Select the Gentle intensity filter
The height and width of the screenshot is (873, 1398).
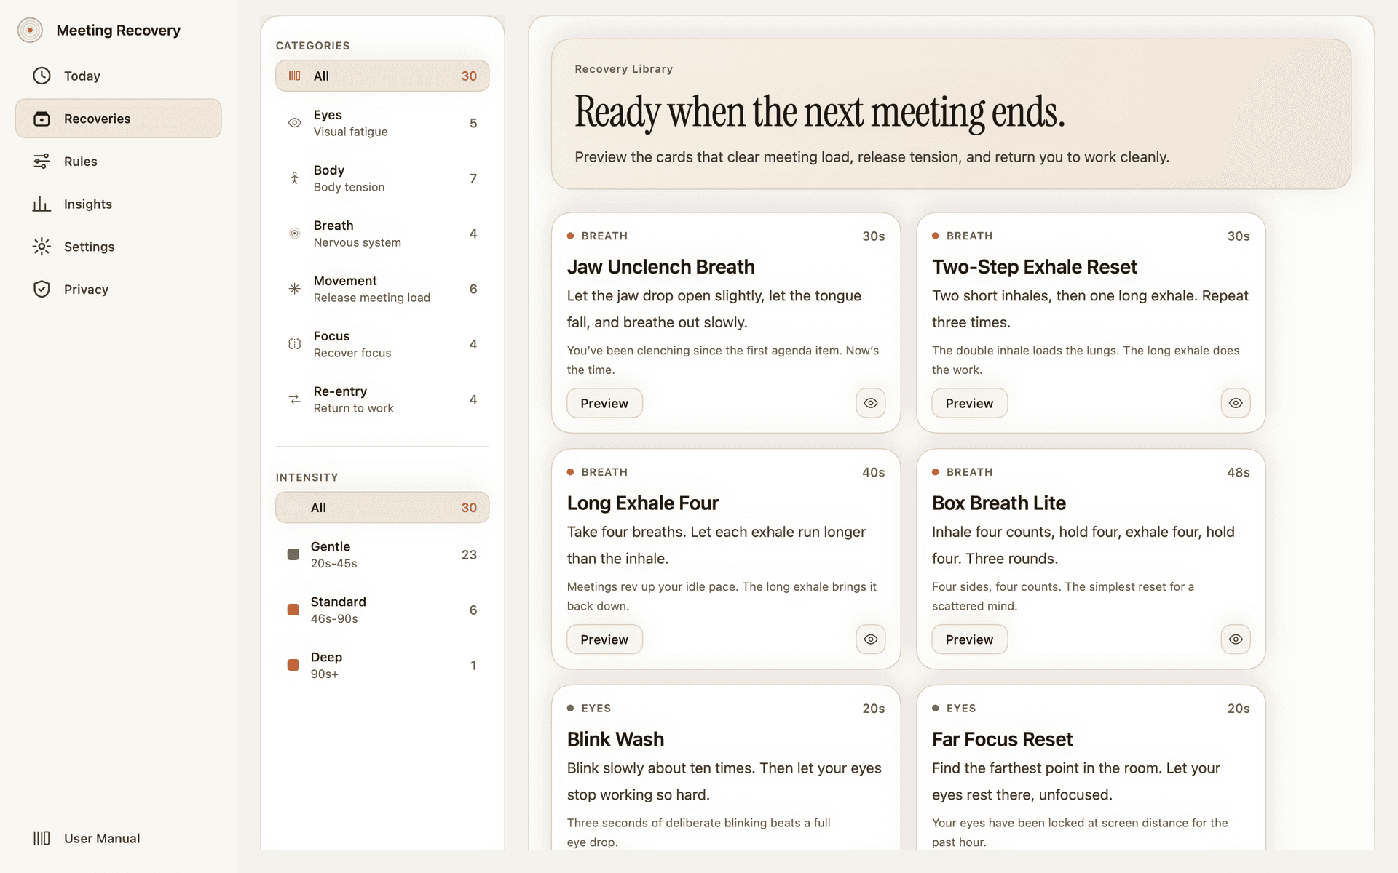pos(382,554)
